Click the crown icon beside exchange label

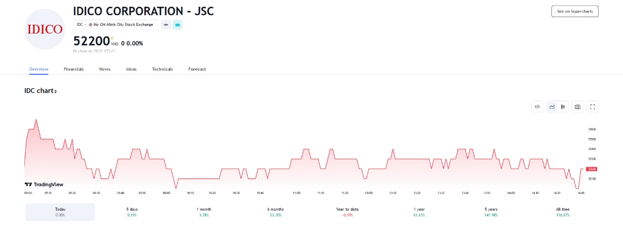(178, 25)
